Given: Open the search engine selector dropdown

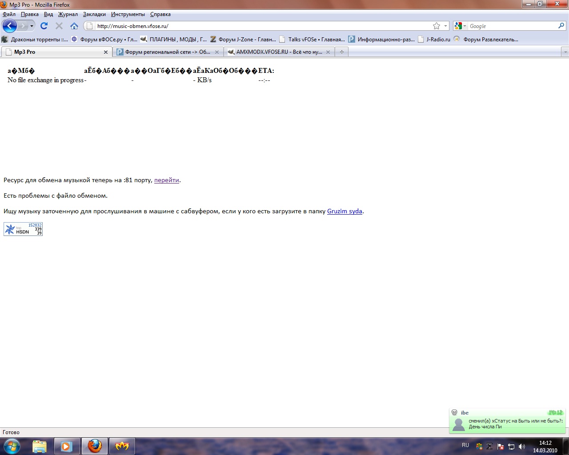Looking at the screenshot, I should [460, 26].
